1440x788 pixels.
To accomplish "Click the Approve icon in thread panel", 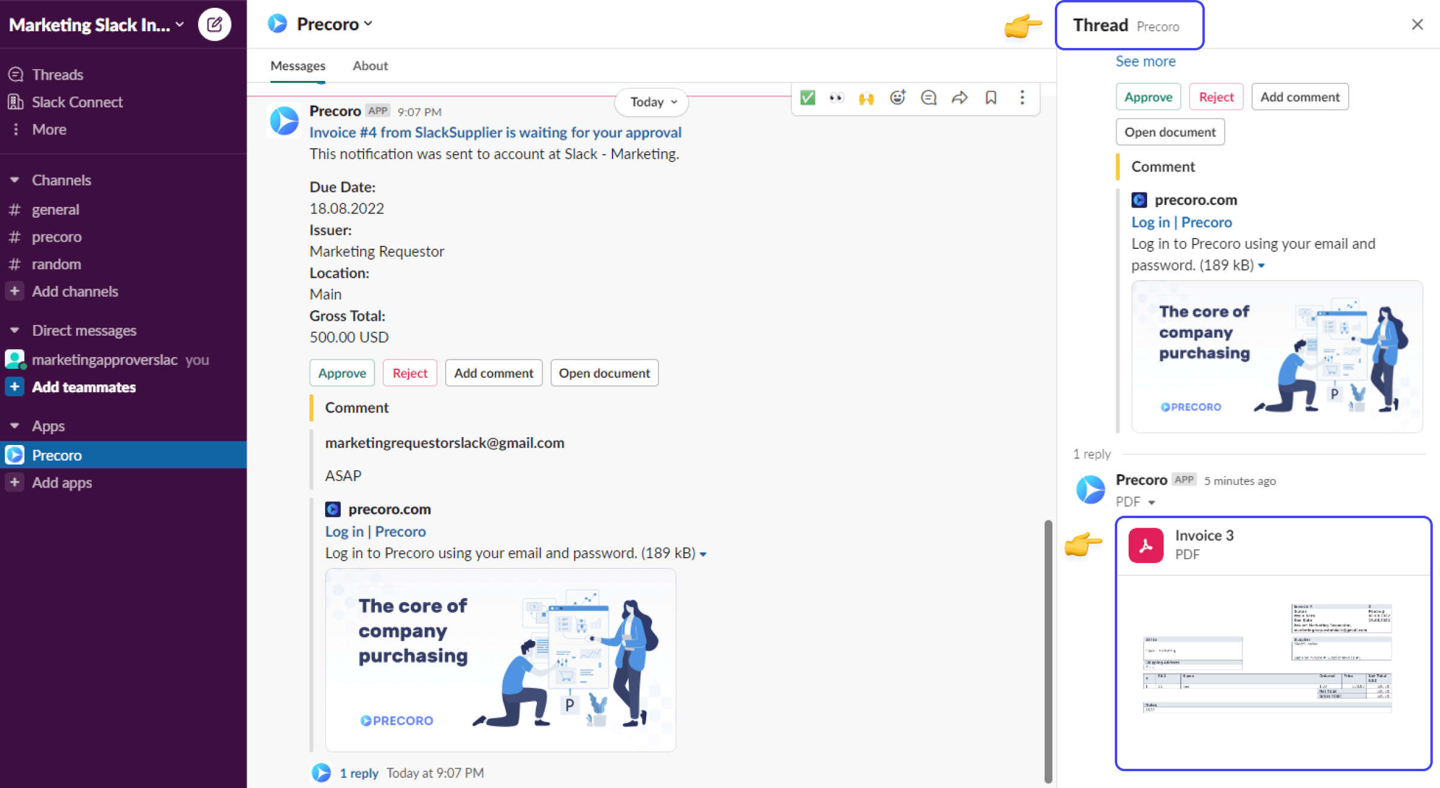I will tap(1148, 97).
